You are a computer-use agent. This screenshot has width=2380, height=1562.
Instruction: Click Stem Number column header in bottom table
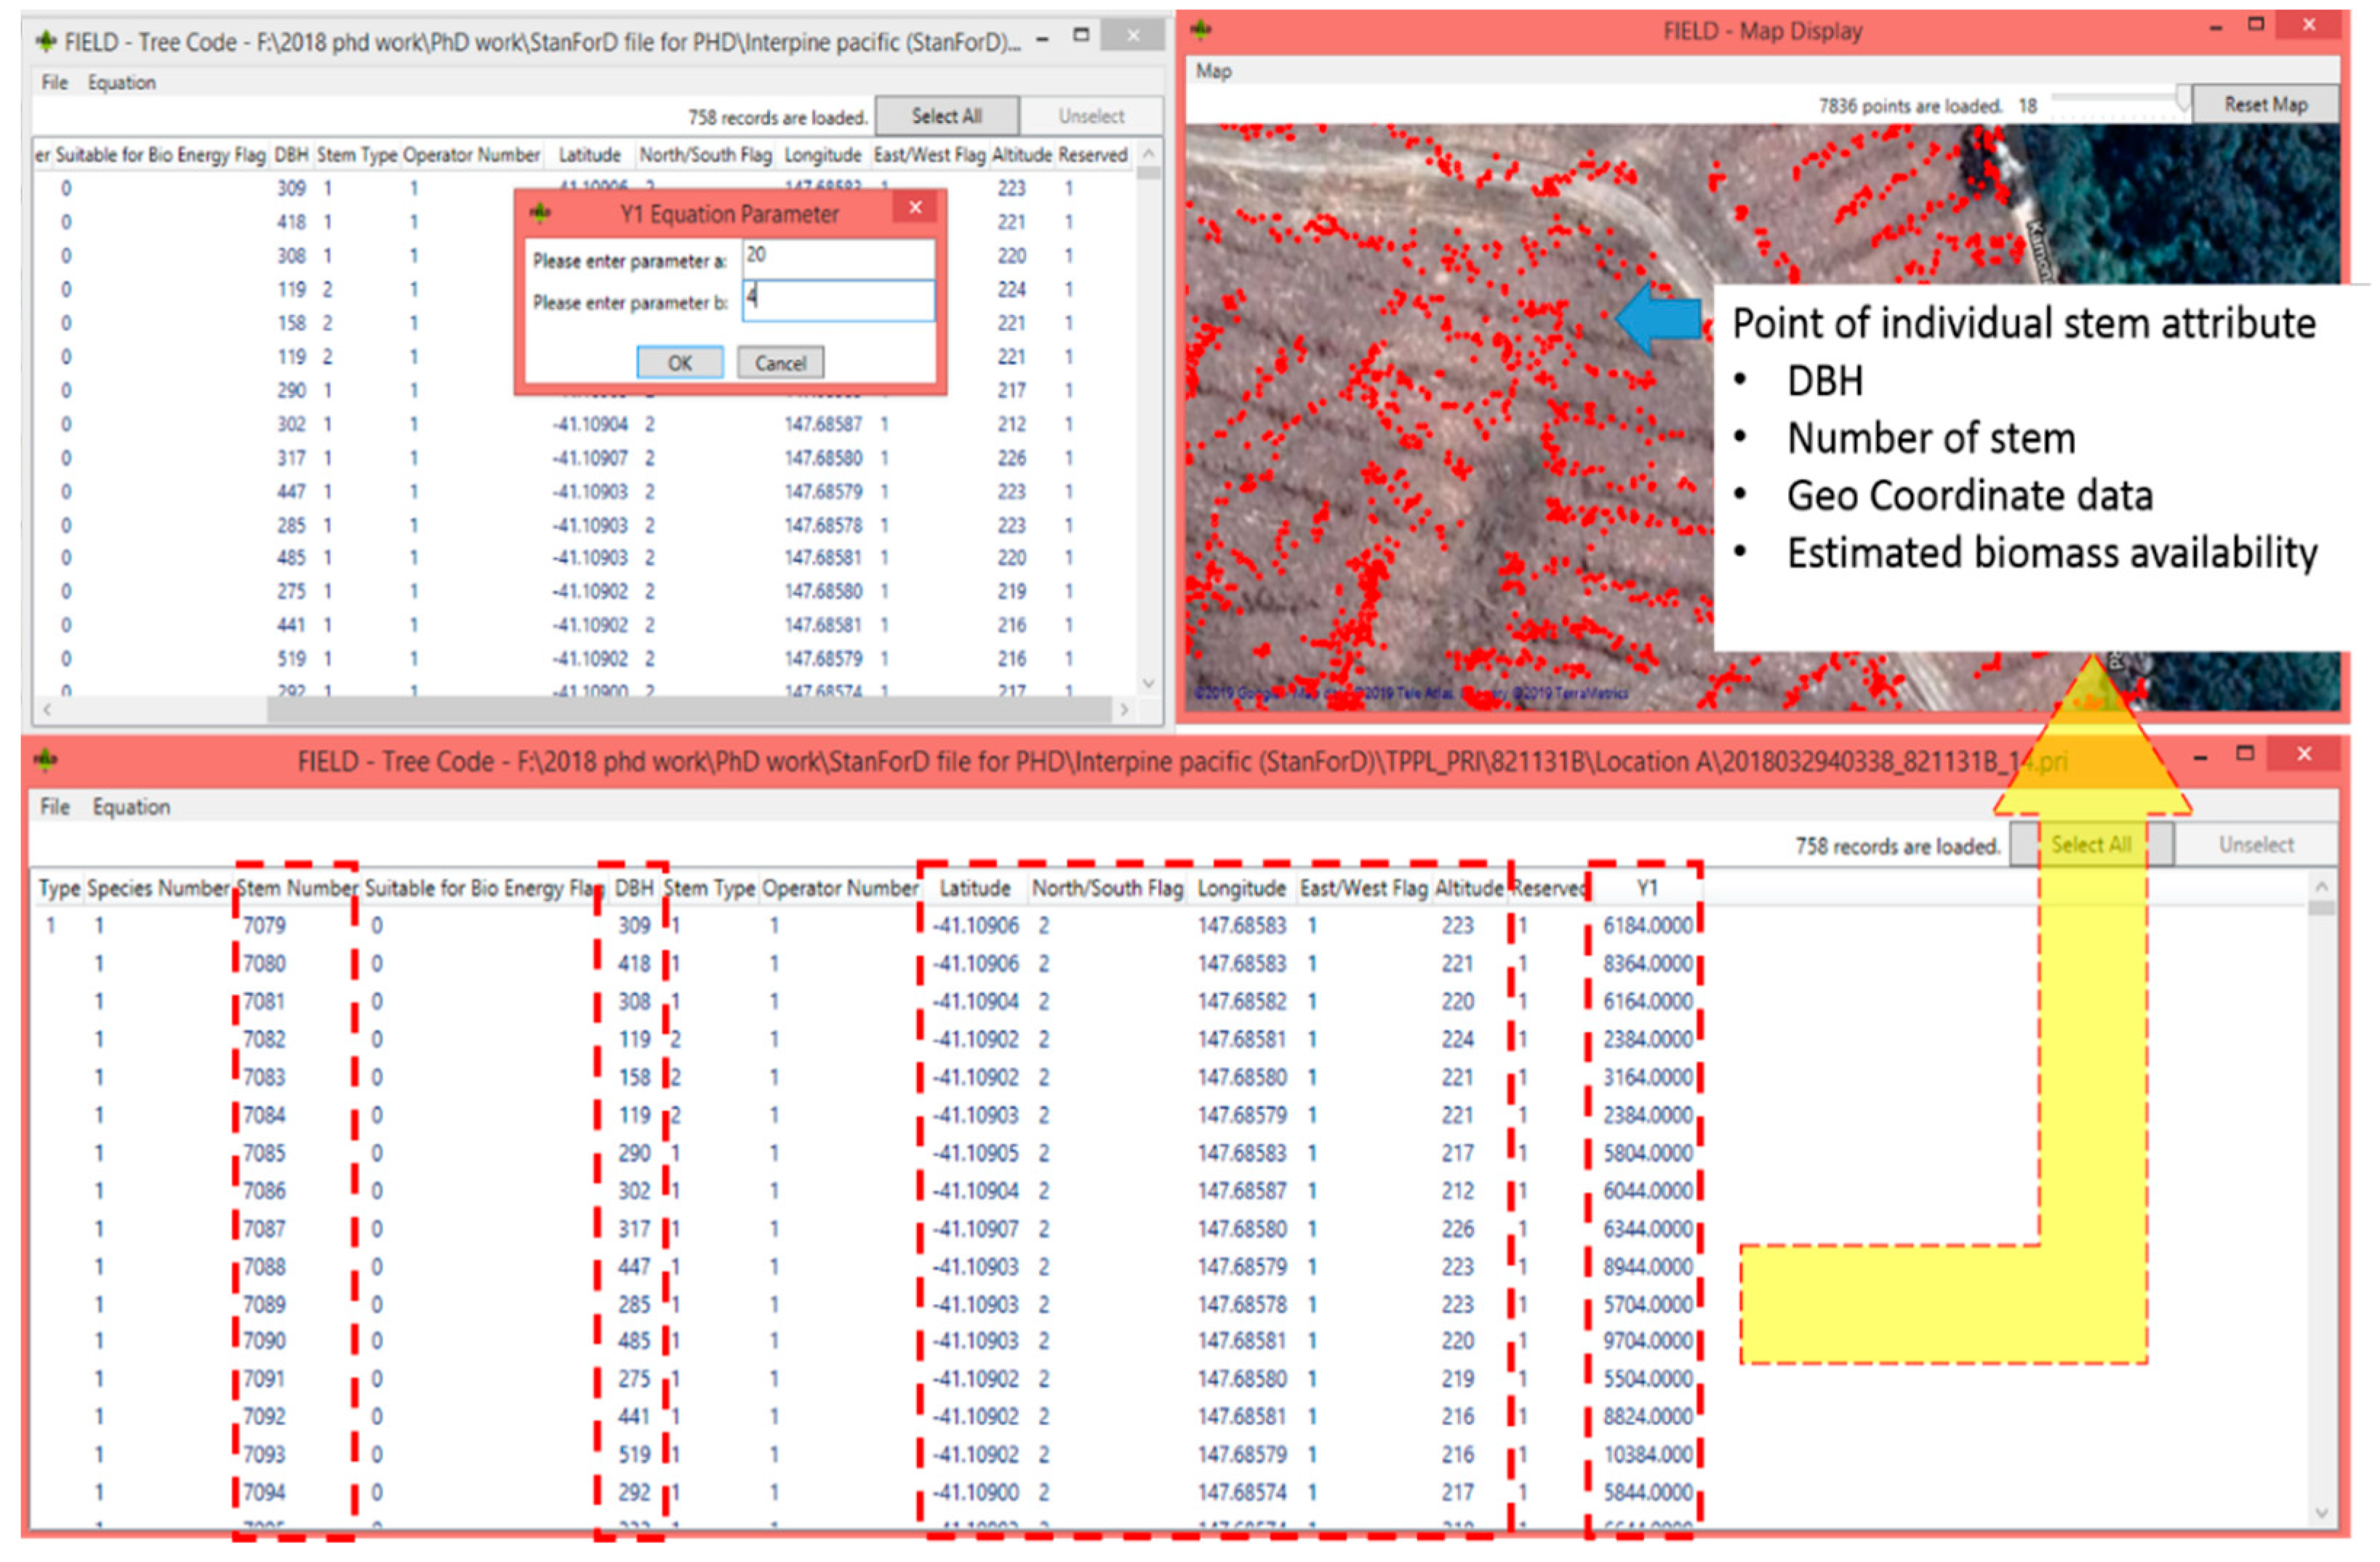pos(296,888)
